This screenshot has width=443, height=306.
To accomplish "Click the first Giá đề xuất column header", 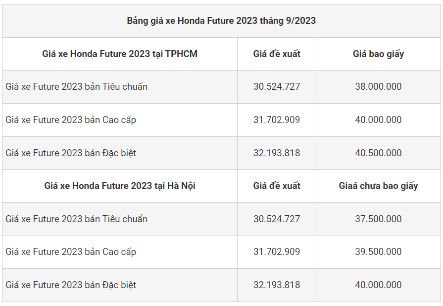I will [x=277, y=54].
